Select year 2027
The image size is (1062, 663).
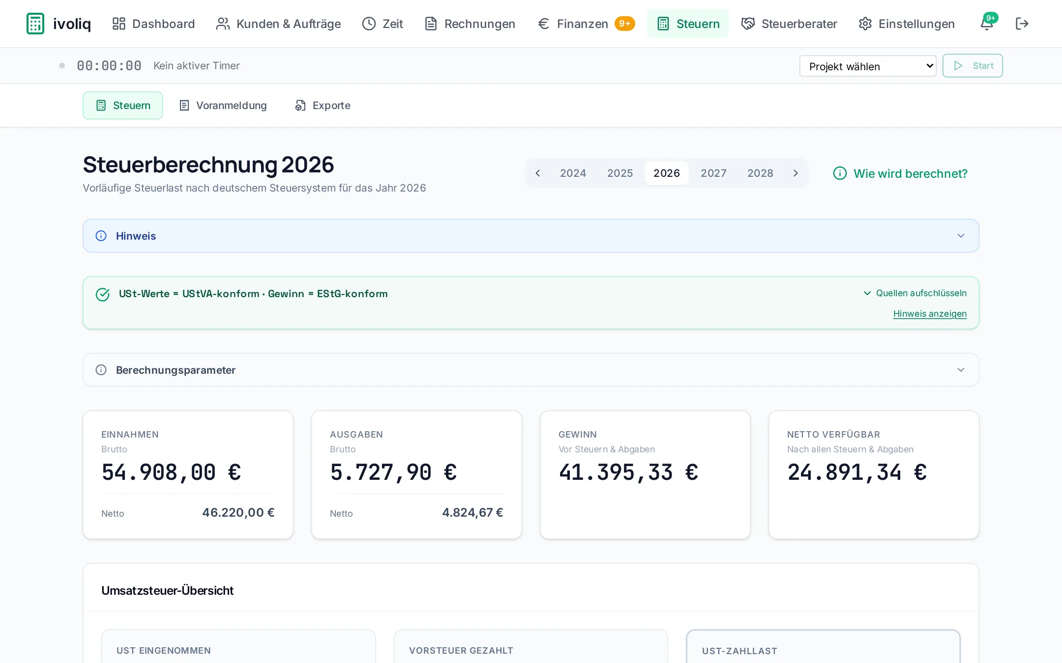[713, 173]
